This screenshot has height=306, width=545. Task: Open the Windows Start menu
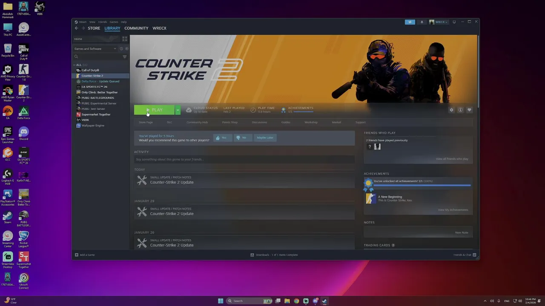(221, 301)
